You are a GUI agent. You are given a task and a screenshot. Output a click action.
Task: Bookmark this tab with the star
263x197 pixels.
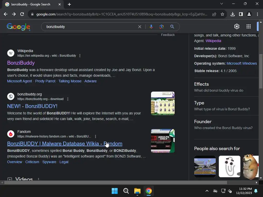(222, 14)
